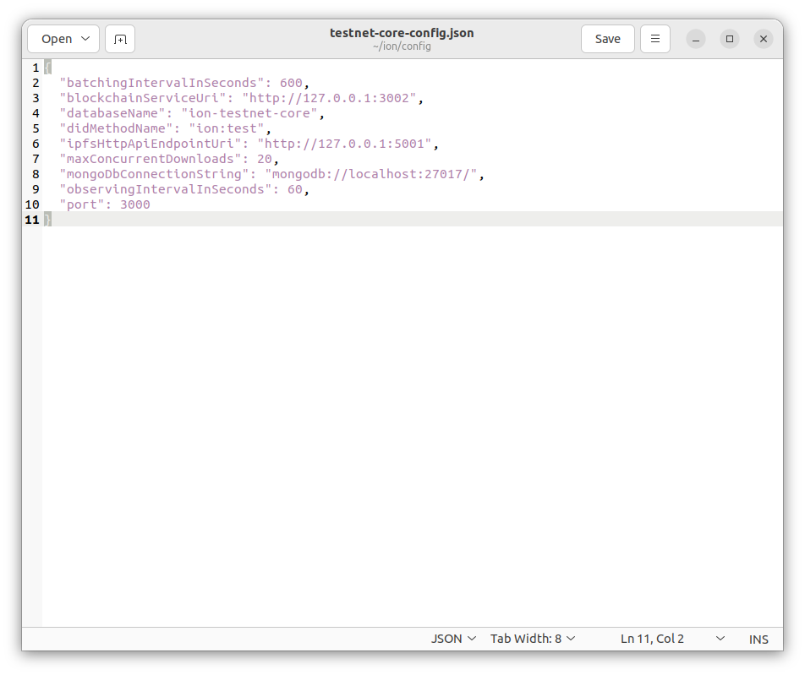Click the "observingIntervalInSeconds" key
805x675 pixels.
(x=166, y=189)
